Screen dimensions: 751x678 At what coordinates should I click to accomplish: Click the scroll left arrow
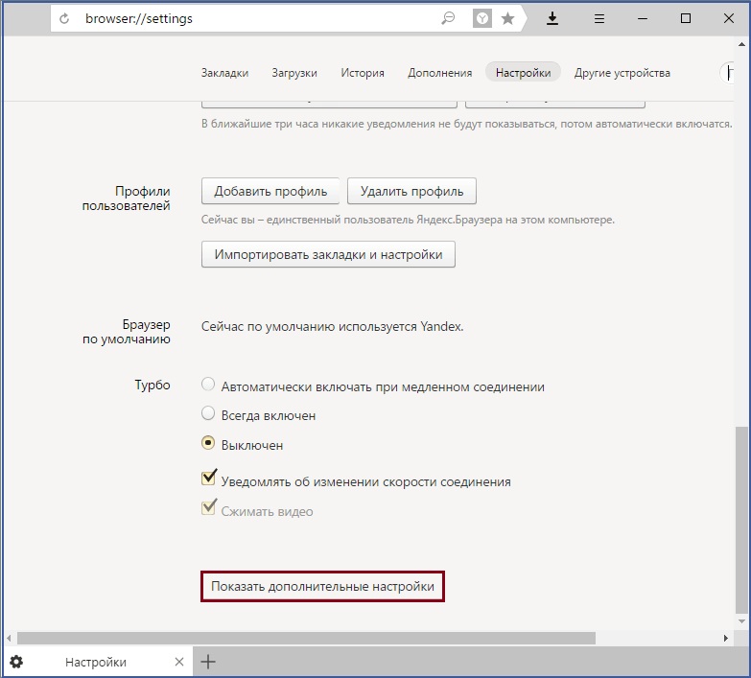tap(9, 639)
